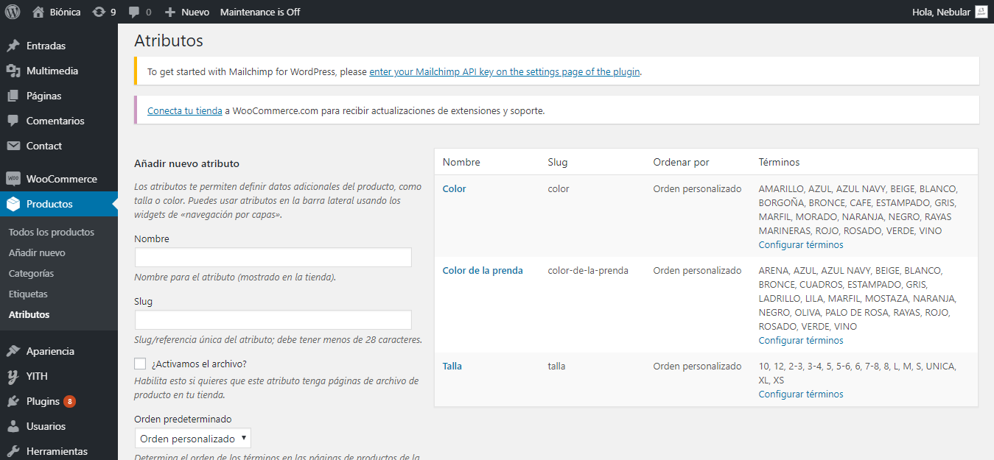This screenshot has width=994, height=460.
Task: Click Hola, Nebular account greeting
Action: (x=941, y=12)
